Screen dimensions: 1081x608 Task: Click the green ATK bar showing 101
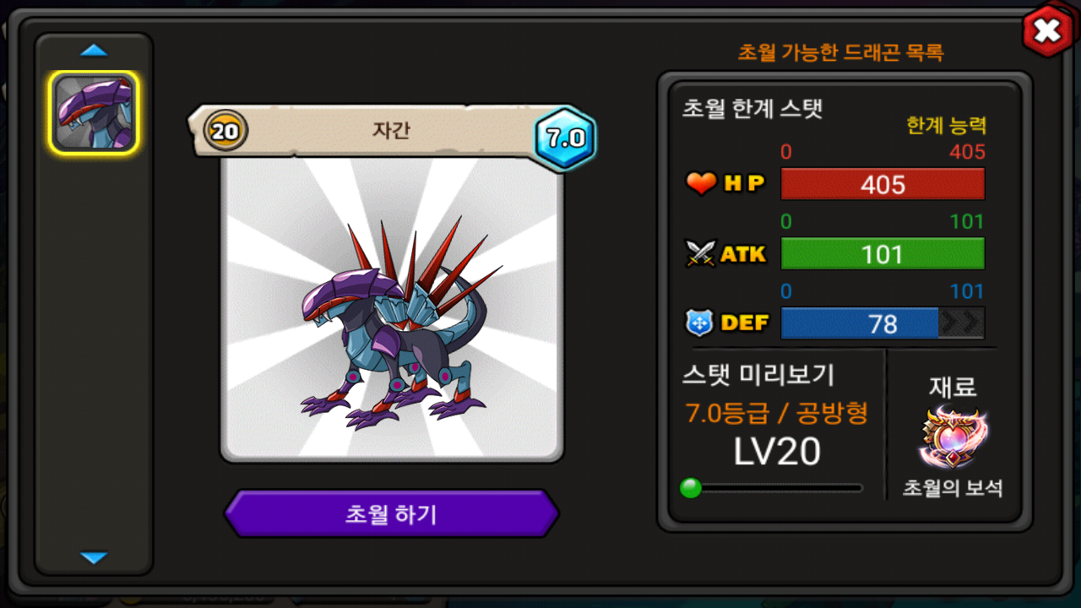coord(883,253)
